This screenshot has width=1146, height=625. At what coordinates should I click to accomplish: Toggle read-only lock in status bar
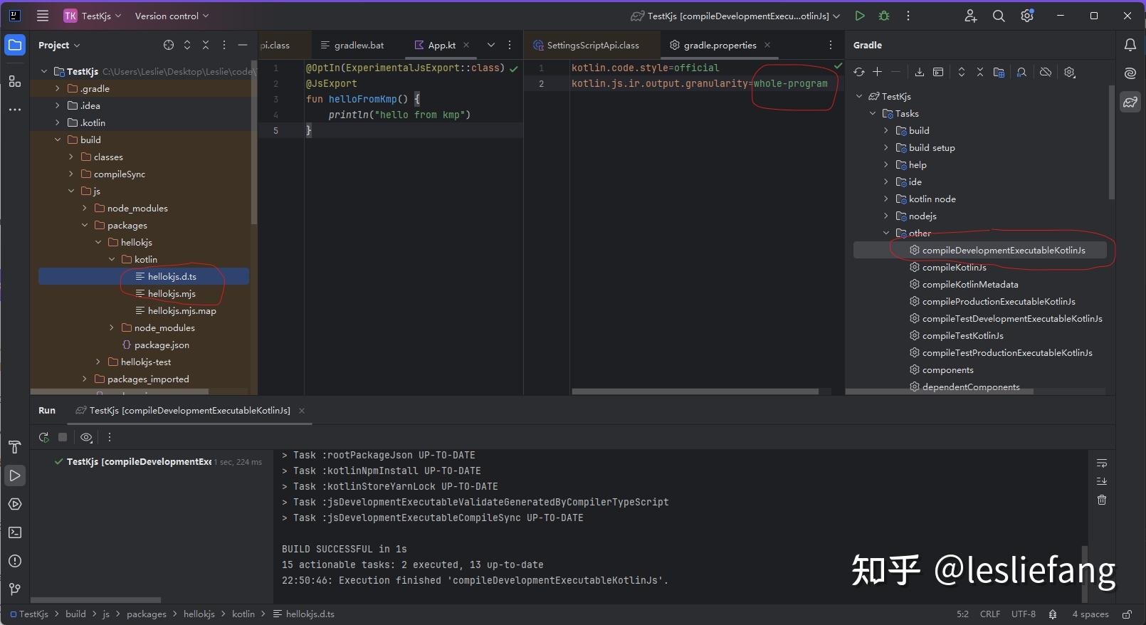click(x=1127, y=614)
